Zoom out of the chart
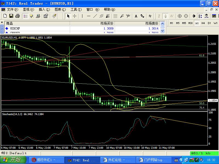The height and width of the screenshot is (164, 219). [186, 16]
